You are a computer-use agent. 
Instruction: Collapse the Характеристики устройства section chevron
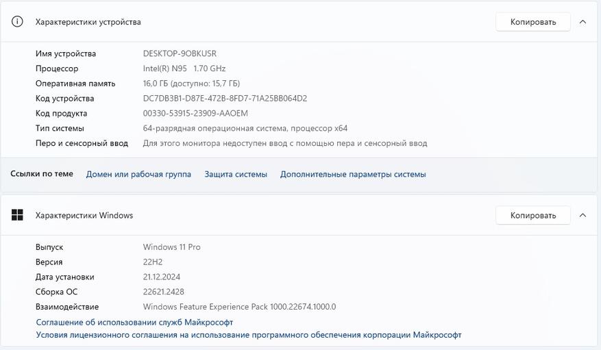[x=582, y=22]
